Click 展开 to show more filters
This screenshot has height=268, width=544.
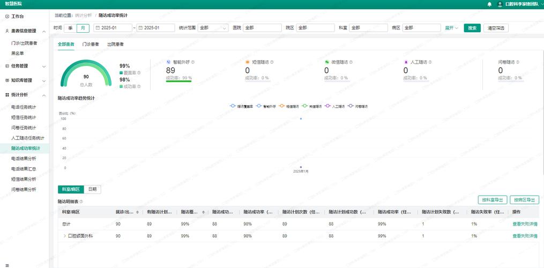point(452,28)
